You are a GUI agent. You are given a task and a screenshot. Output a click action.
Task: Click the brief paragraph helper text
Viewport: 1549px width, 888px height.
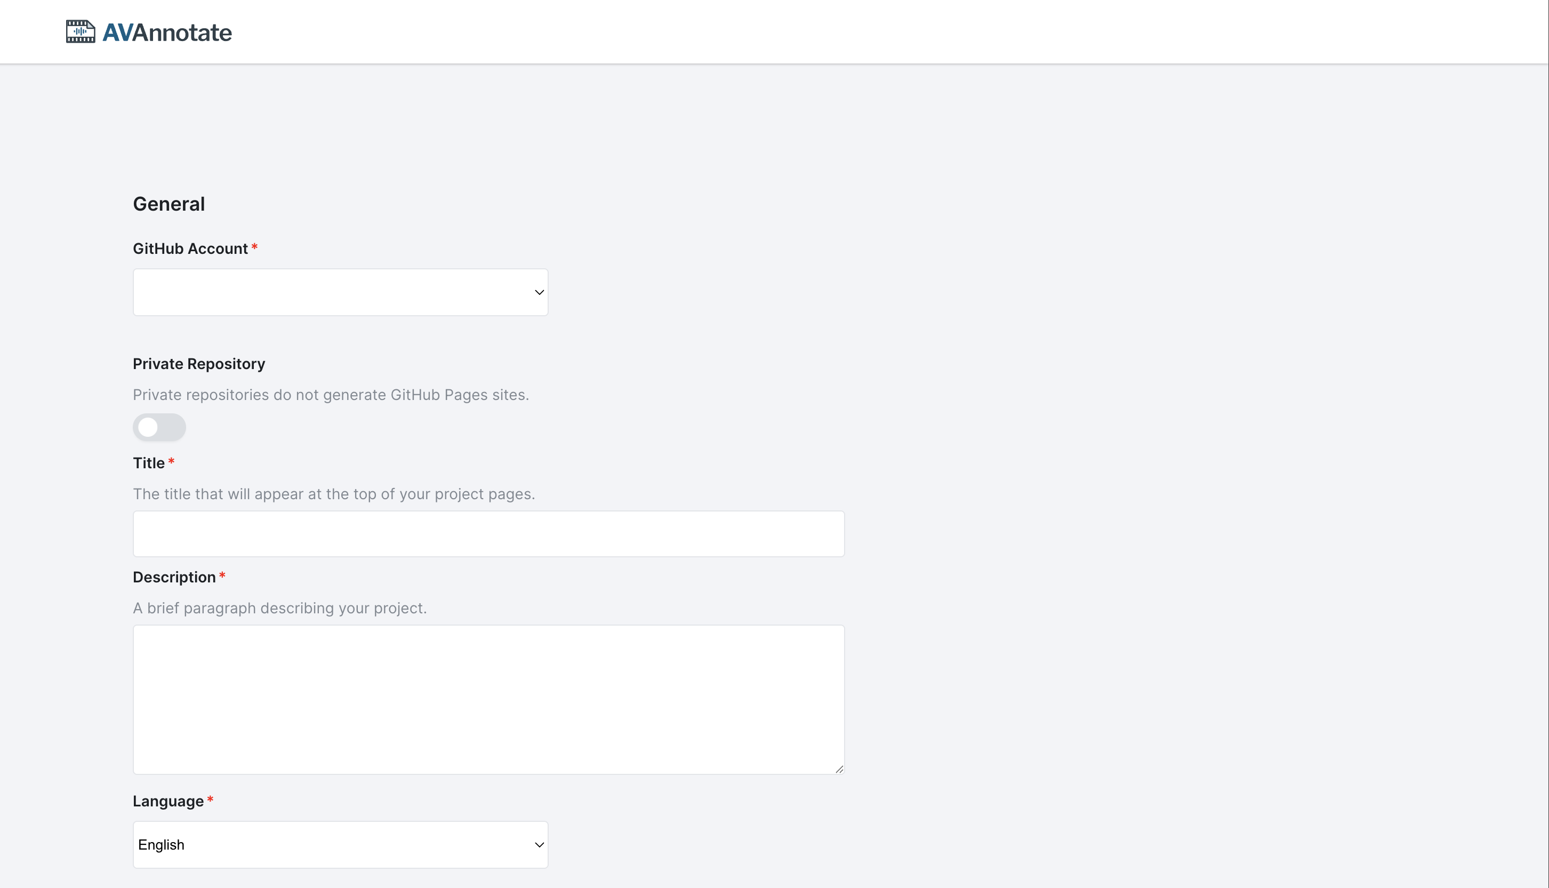point(279,608)
